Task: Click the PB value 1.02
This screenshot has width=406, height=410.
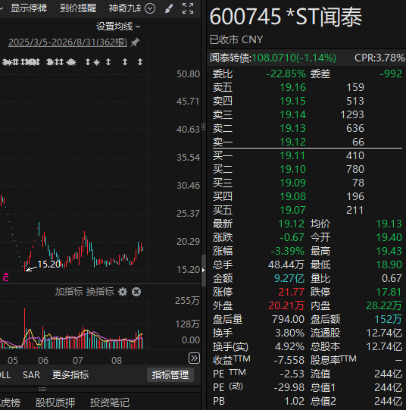Action: click(294, 402)
